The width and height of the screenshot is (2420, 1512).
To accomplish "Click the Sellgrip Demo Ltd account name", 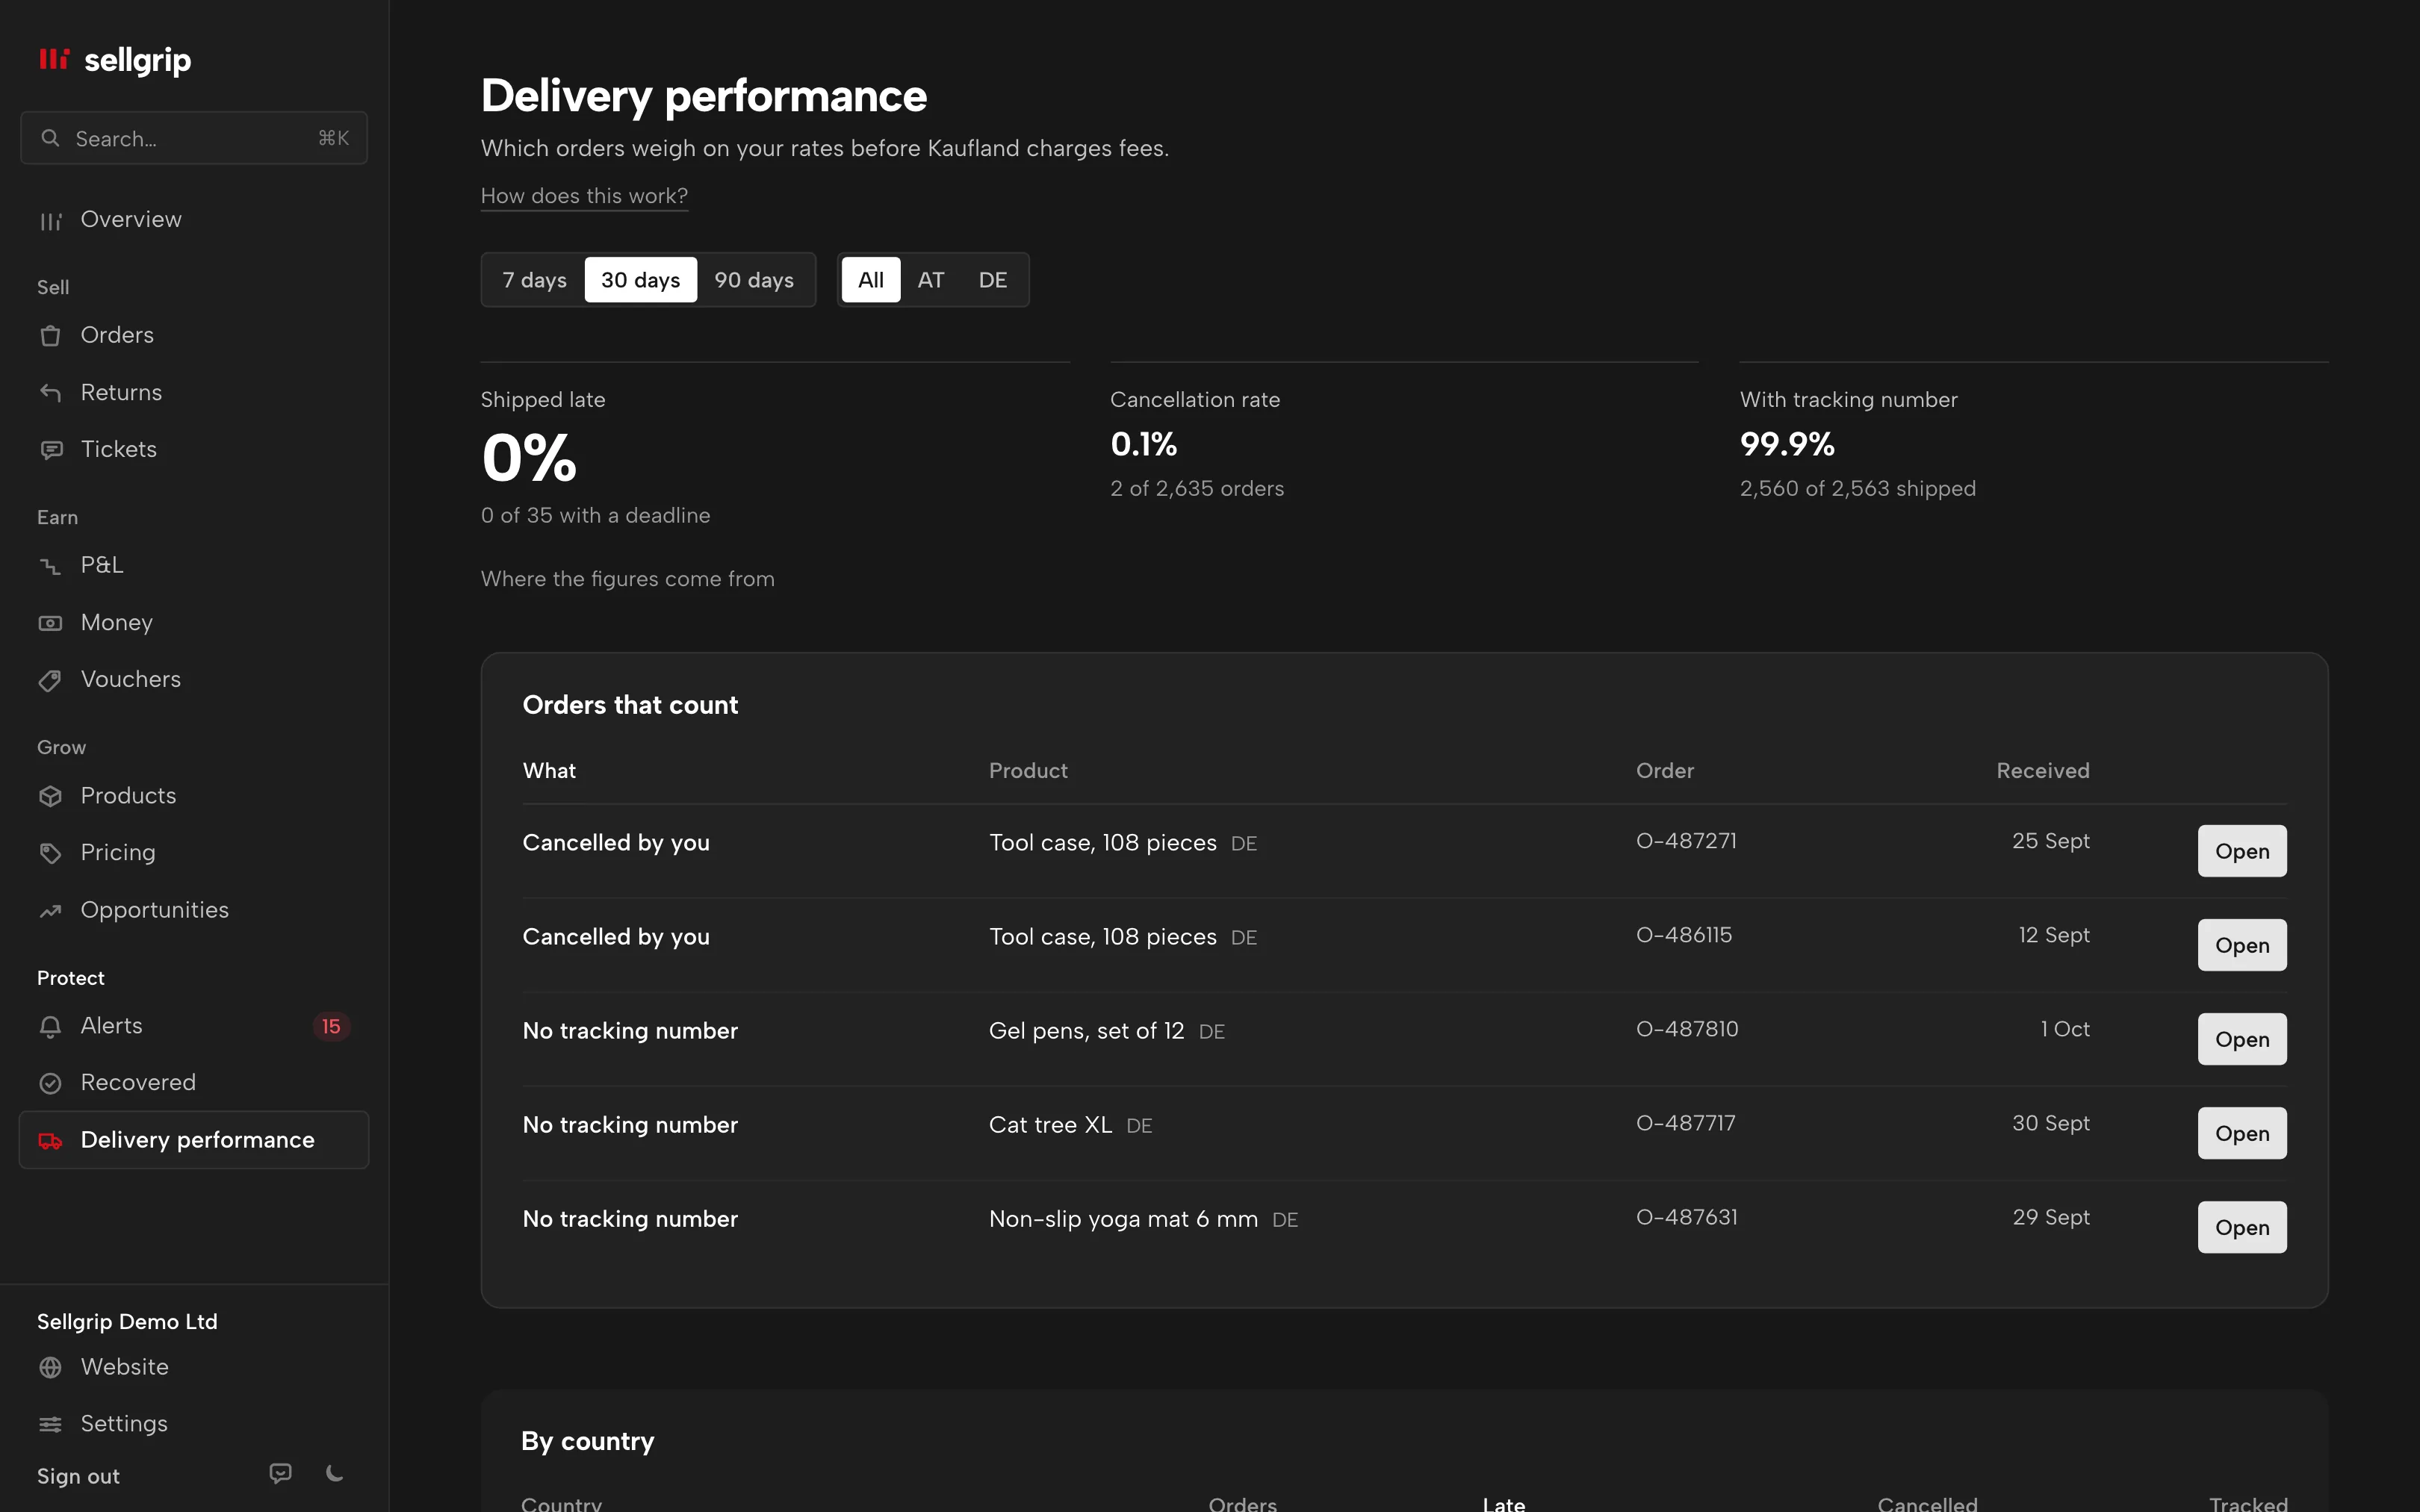I will pos(127,1322).
